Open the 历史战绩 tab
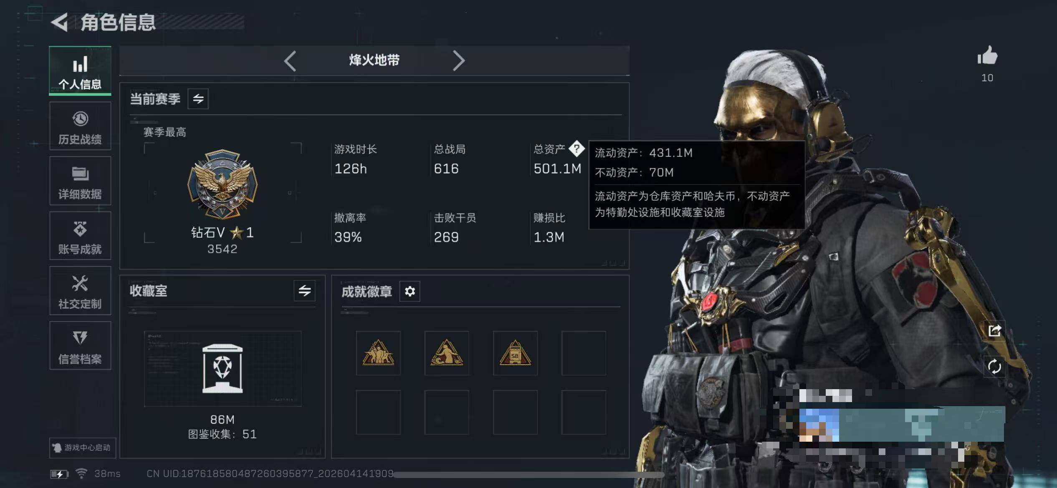 click(80, 126)
